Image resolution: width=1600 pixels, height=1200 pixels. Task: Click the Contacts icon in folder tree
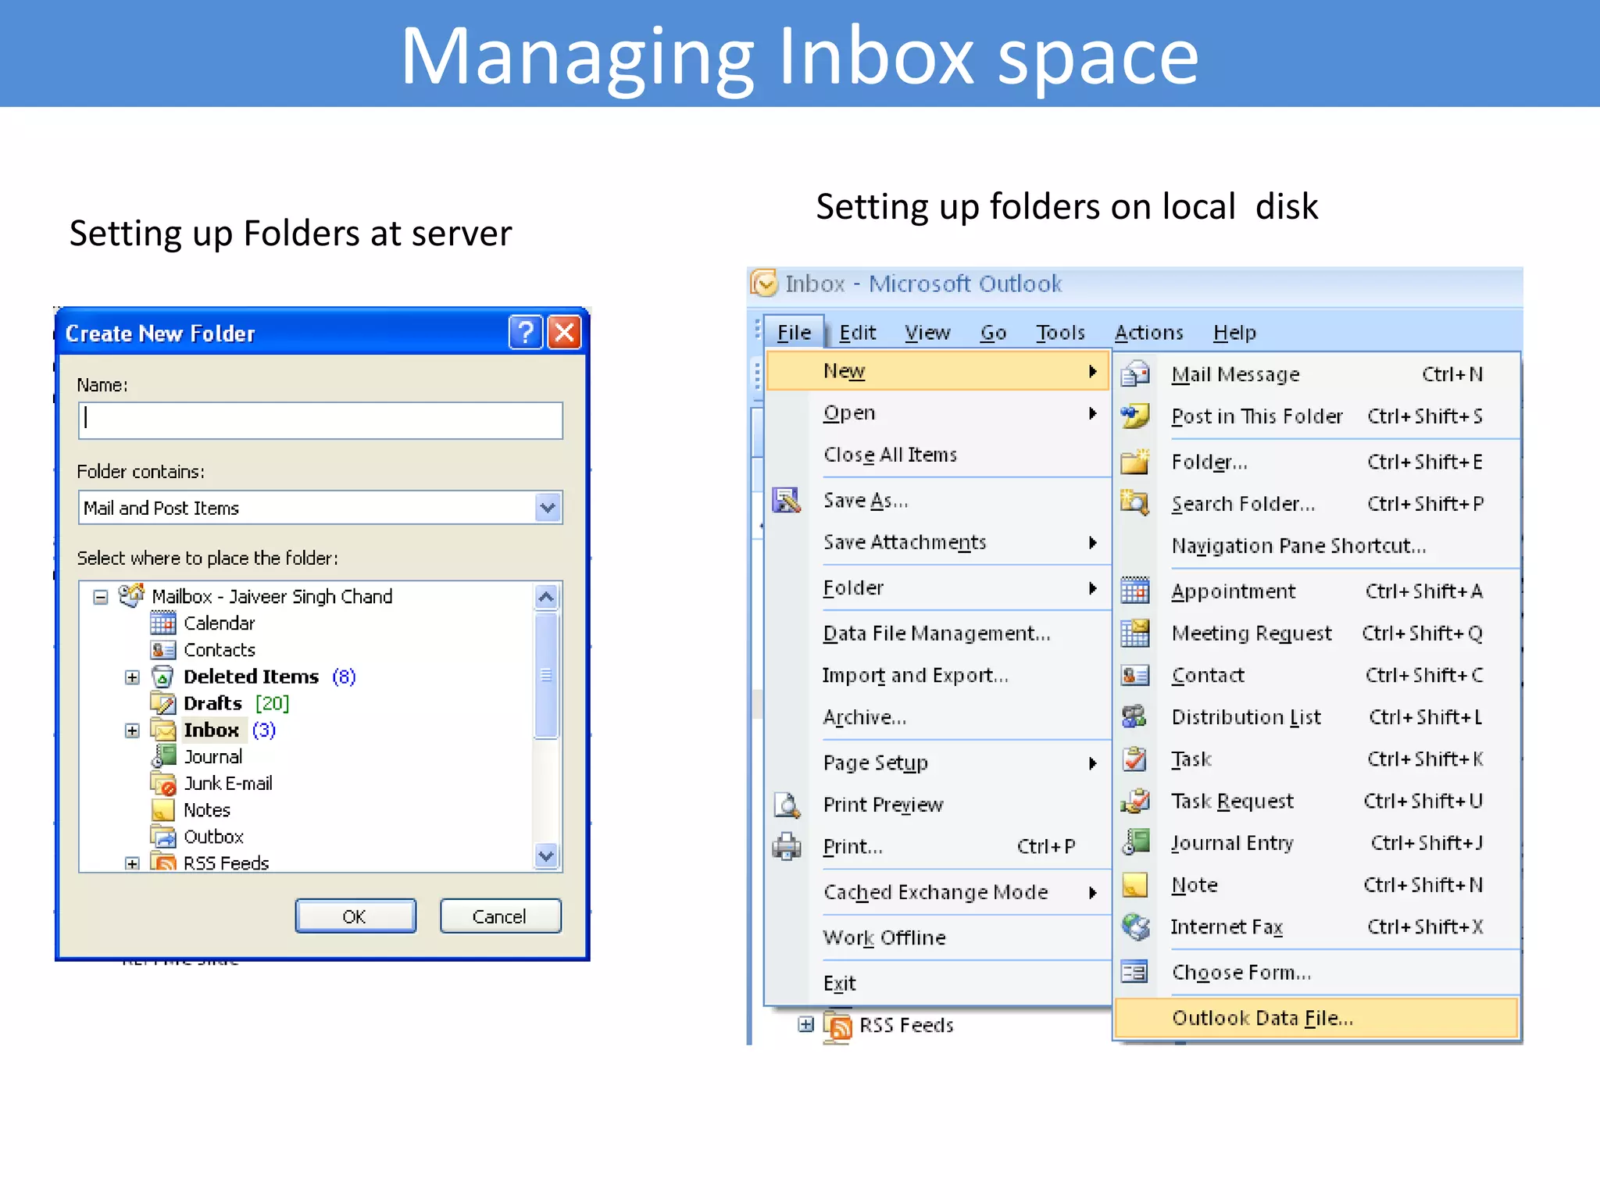tap(163, 650)
